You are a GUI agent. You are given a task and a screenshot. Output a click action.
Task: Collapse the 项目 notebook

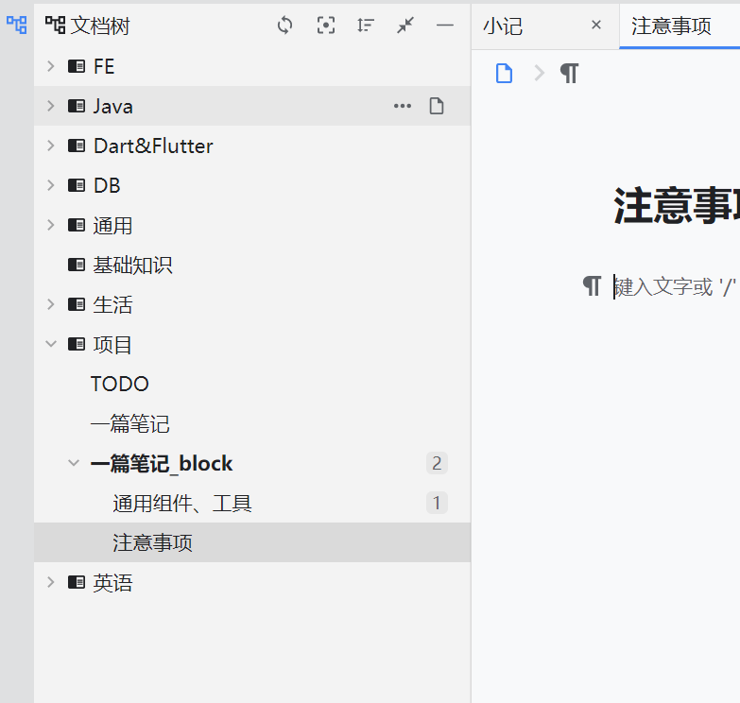coord(50,344)
